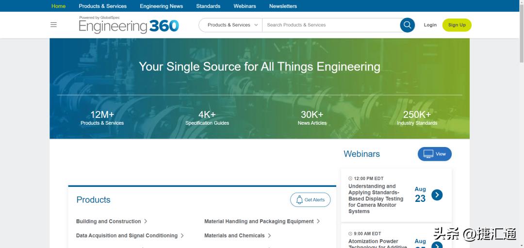Screen dimensions: 524x248
Task: Click the Sign Up button
Action: [x=457, y=25]
